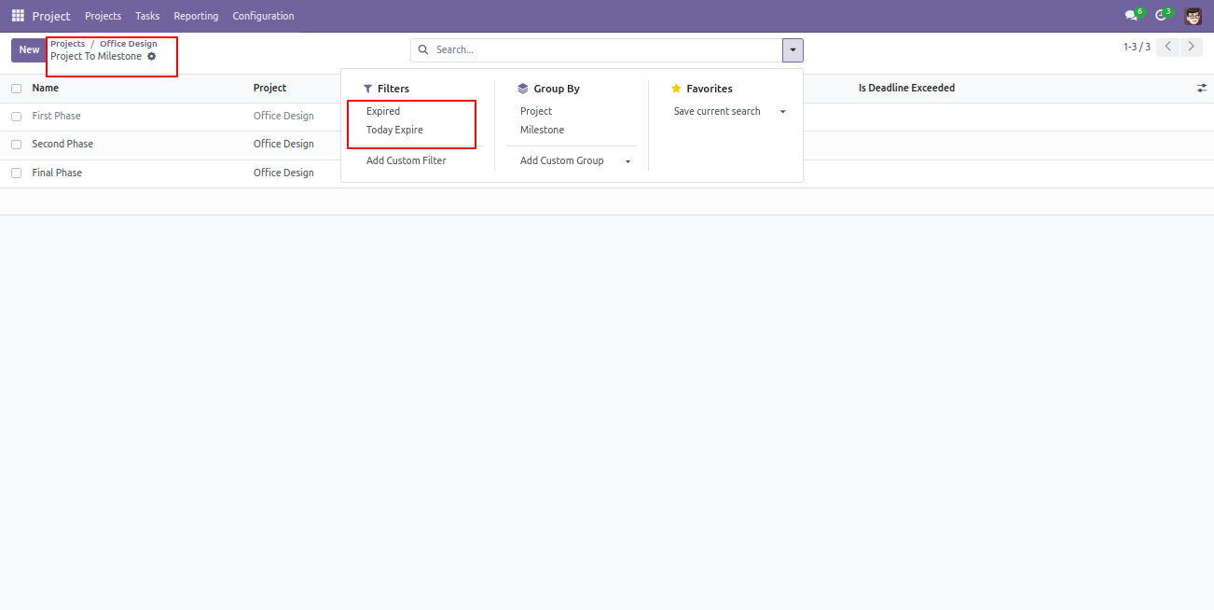Click the pager count 1-3 / 3
Viewport: 1214px width, 610px height.
click(1137, 47)
